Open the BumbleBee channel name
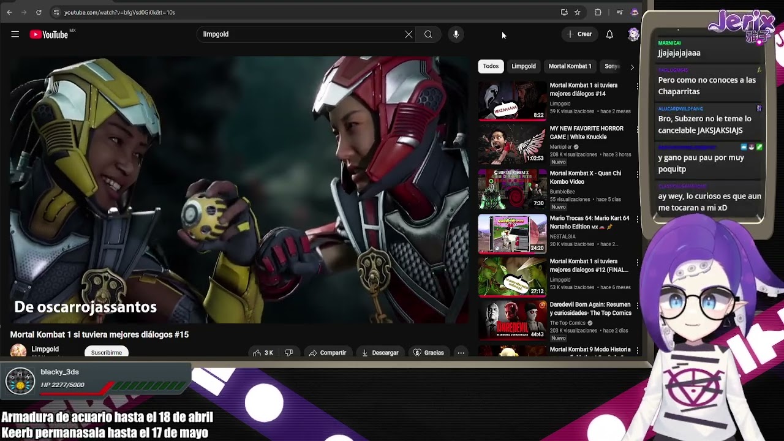 pos(562,192)
